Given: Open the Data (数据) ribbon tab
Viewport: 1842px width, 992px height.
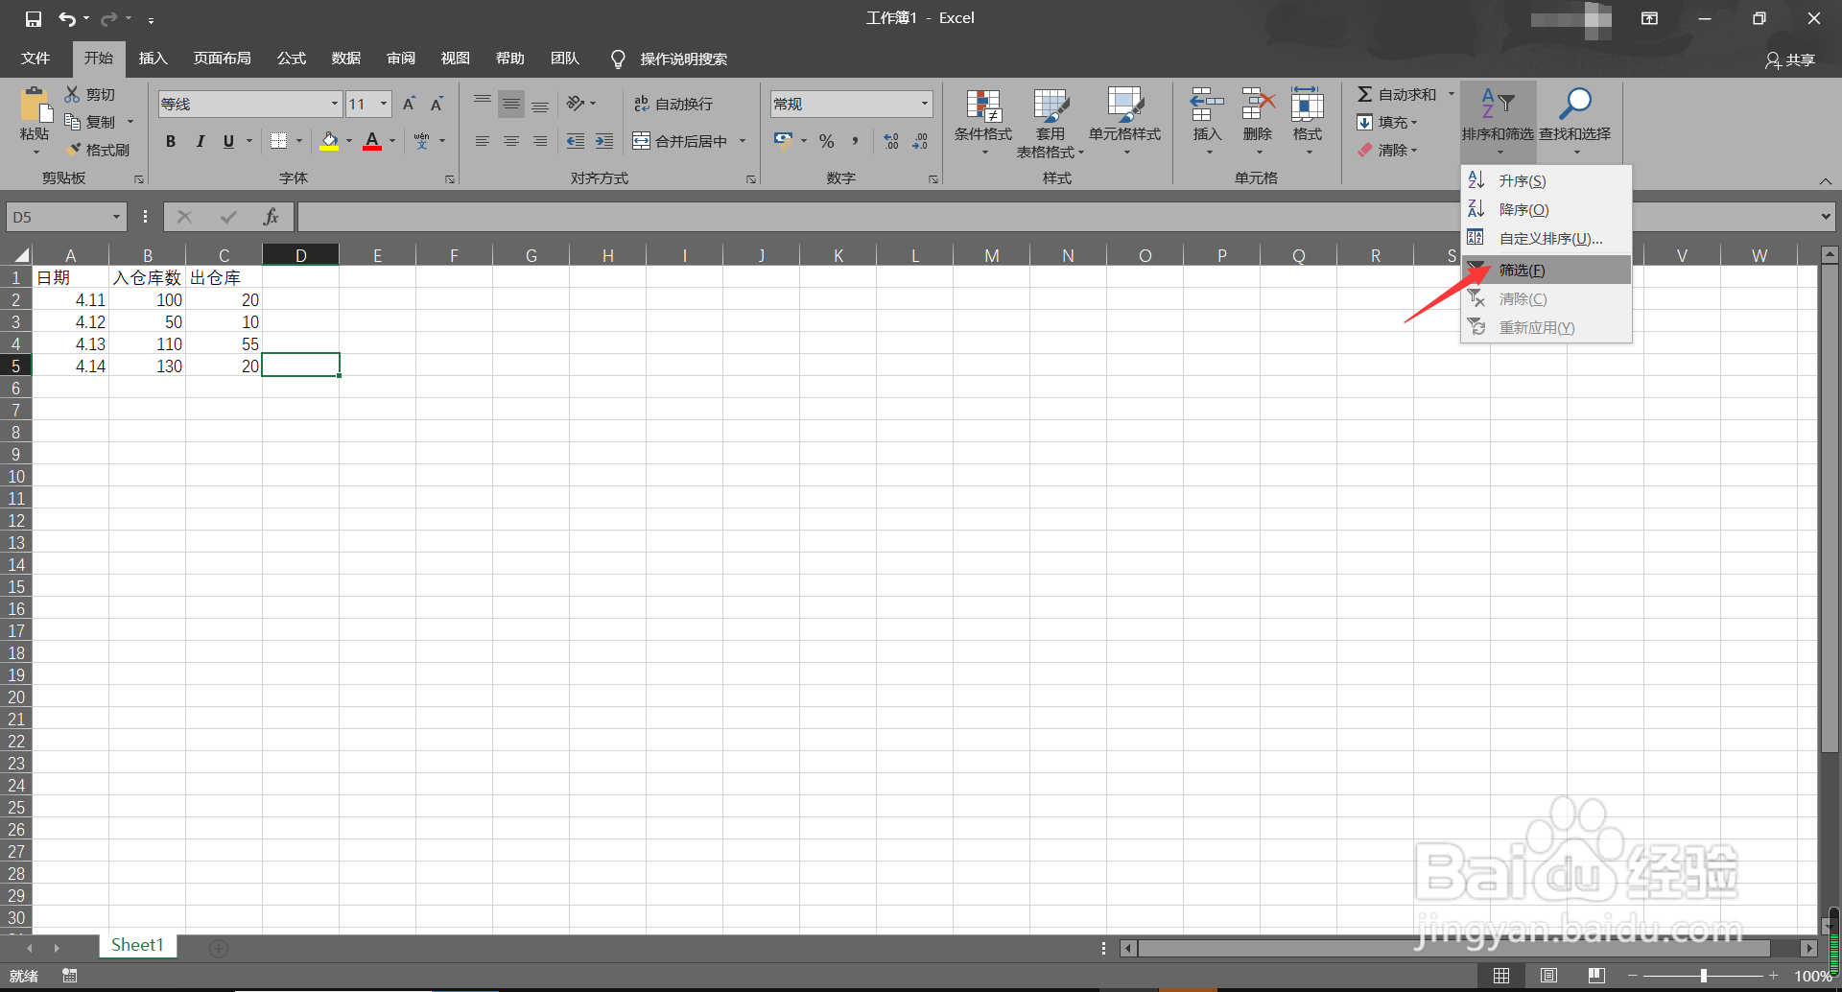Looking at the screenshot, I should tap(346, 59).
